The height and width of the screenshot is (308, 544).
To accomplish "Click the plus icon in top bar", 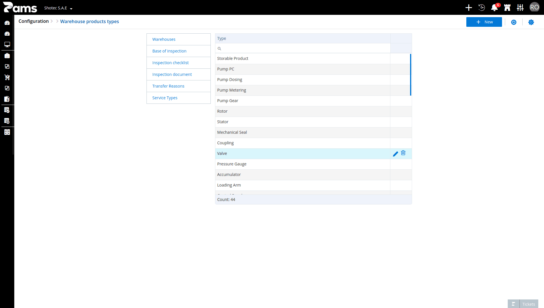I will pyautogui.click(x=469, y=8).
